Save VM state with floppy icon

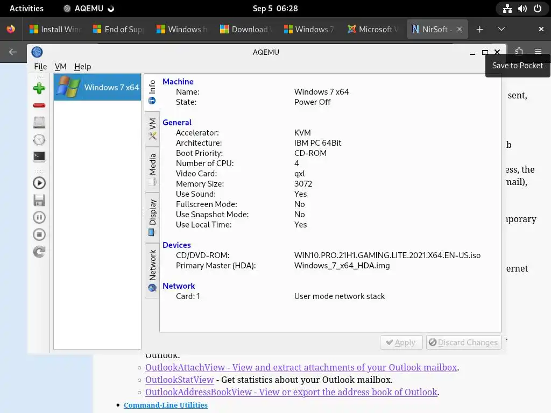39,200
